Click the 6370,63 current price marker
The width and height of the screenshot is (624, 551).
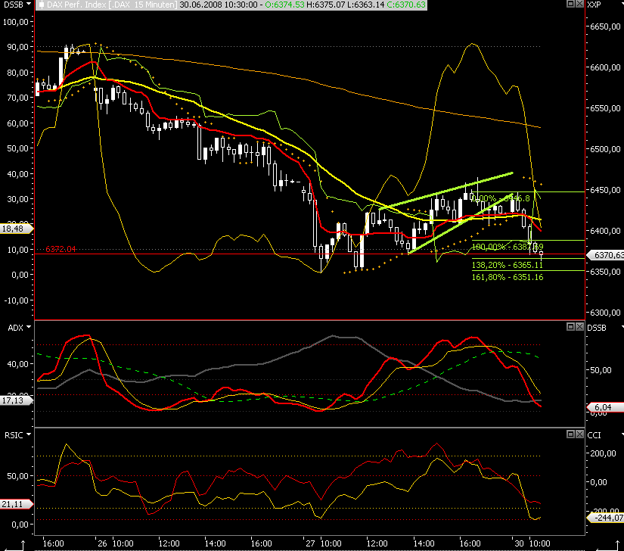point(606,255)
